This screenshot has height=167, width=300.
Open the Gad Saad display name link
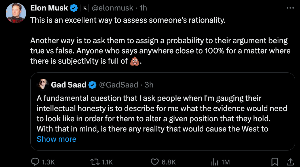click(69, 85)
